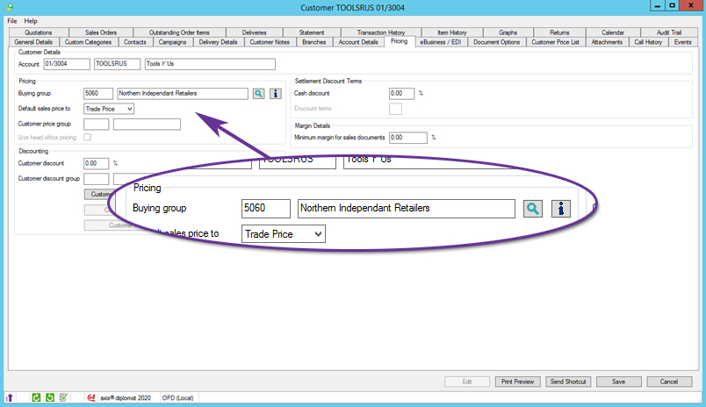Switch to the Account Details tab
The height and width of the screenshot is (407, 706).
tap(358, 42)
